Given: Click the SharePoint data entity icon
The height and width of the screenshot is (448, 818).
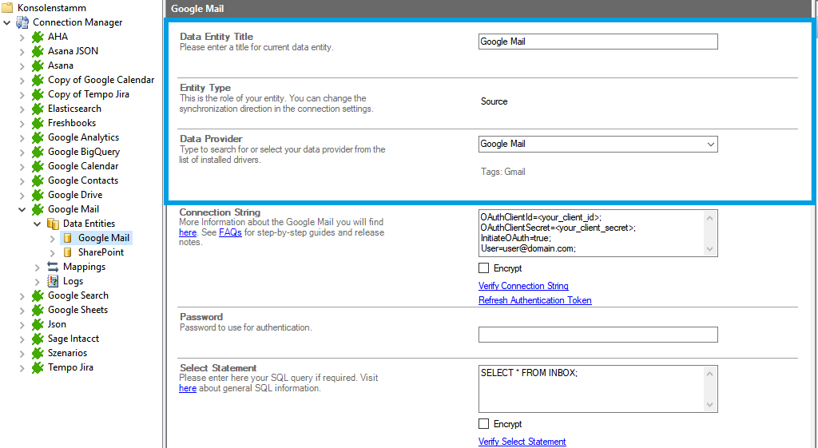Looking at the screenshot, I should coord(68,252).
